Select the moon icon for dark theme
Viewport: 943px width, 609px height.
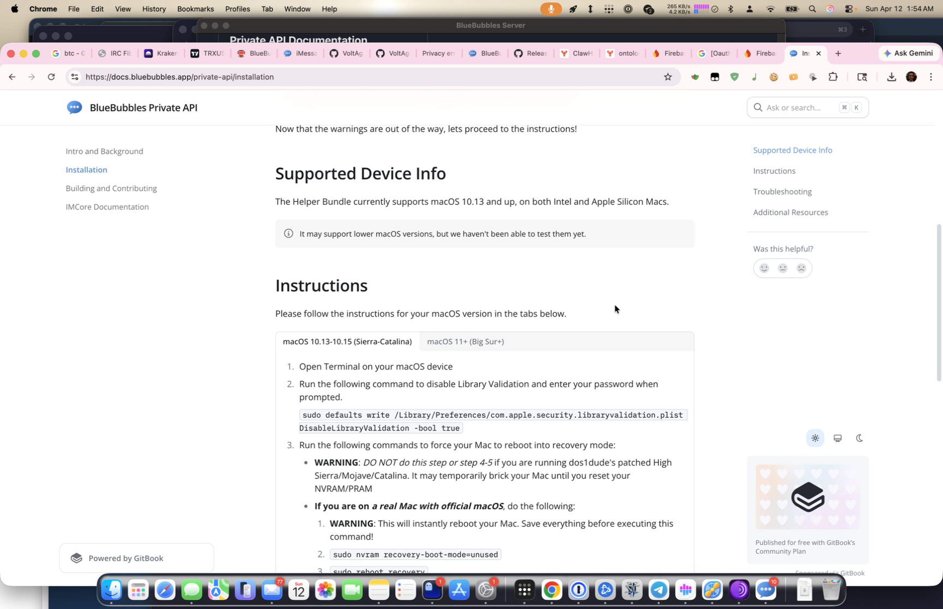[x=860, y=438]
